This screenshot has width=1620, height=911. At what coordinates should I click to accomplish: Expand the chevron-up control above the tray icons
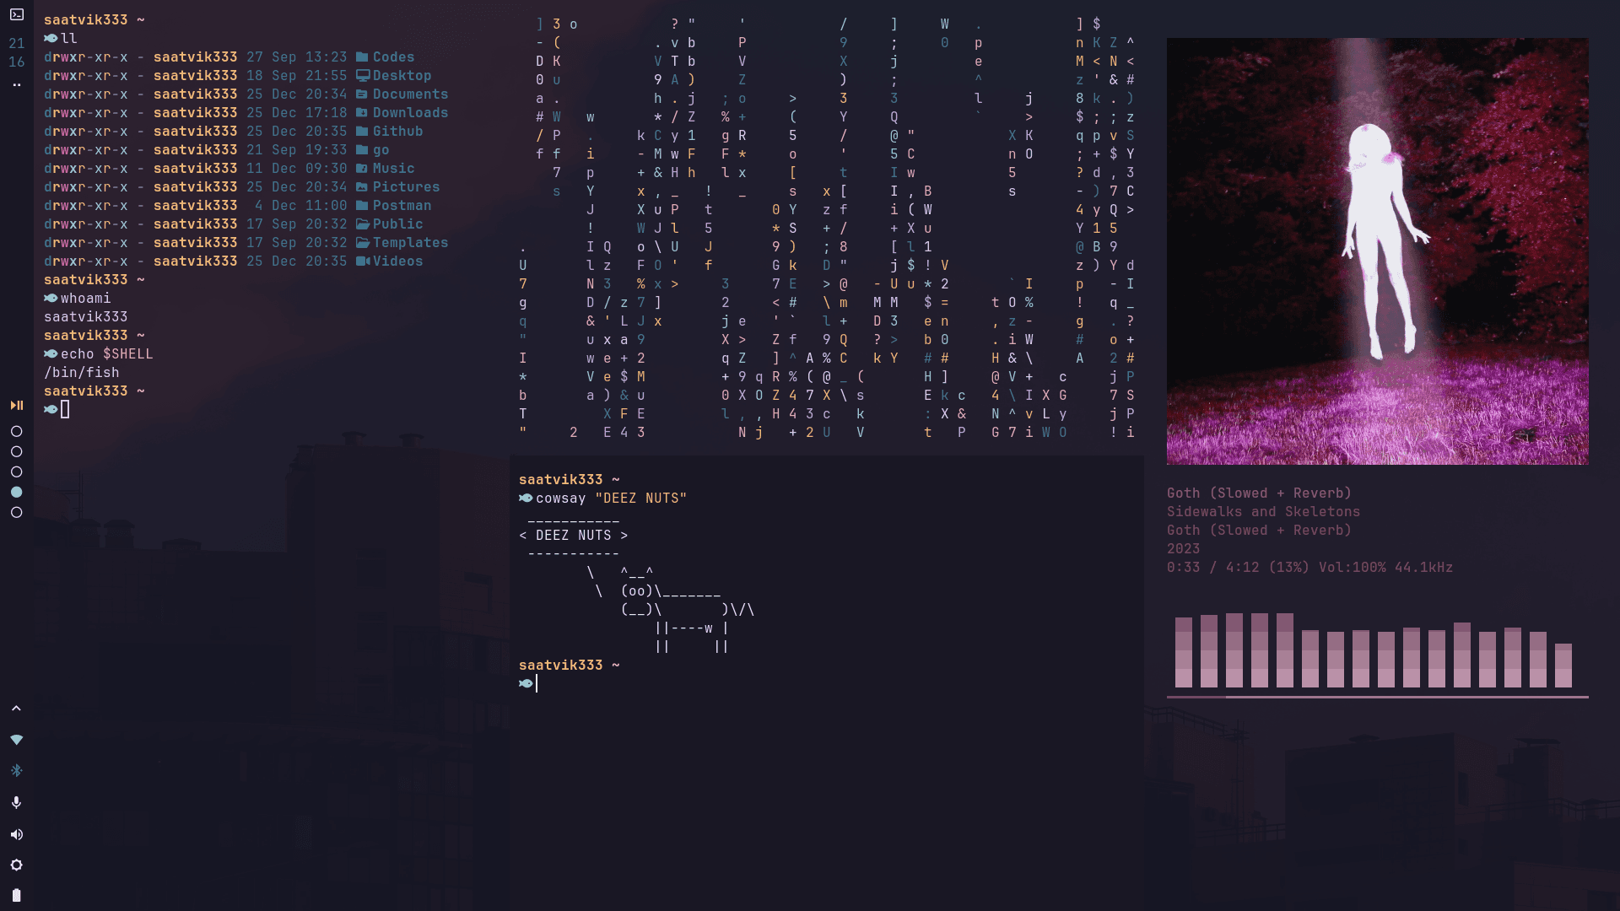(17, 708)
